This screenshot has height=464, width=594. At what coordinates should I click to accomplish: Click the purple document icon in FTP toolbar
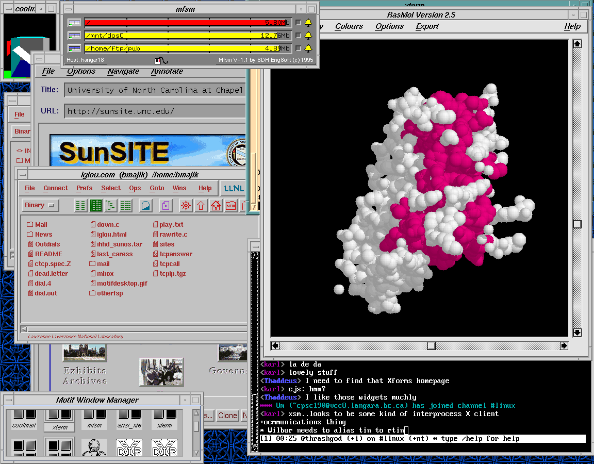point(166,206)
